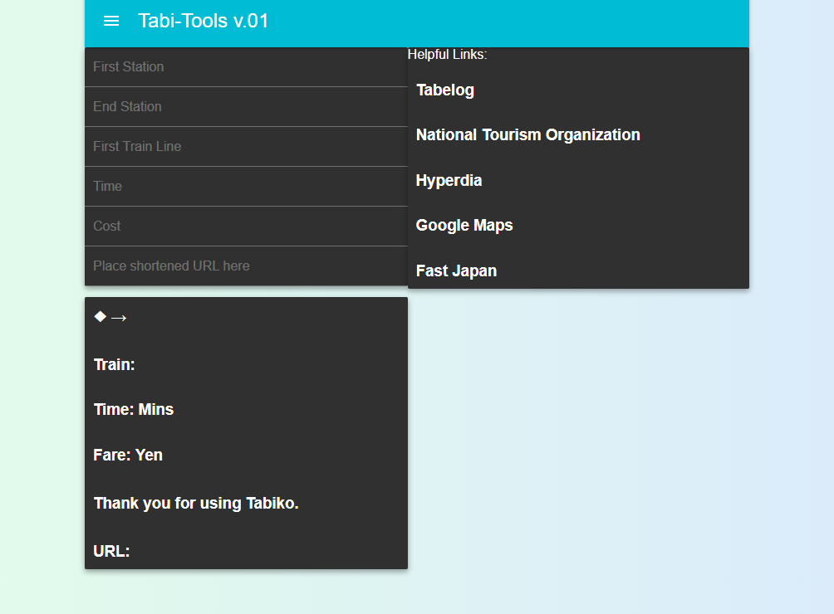Click the Time: Mins output line
834x614 pixels.
coord(134,410)
